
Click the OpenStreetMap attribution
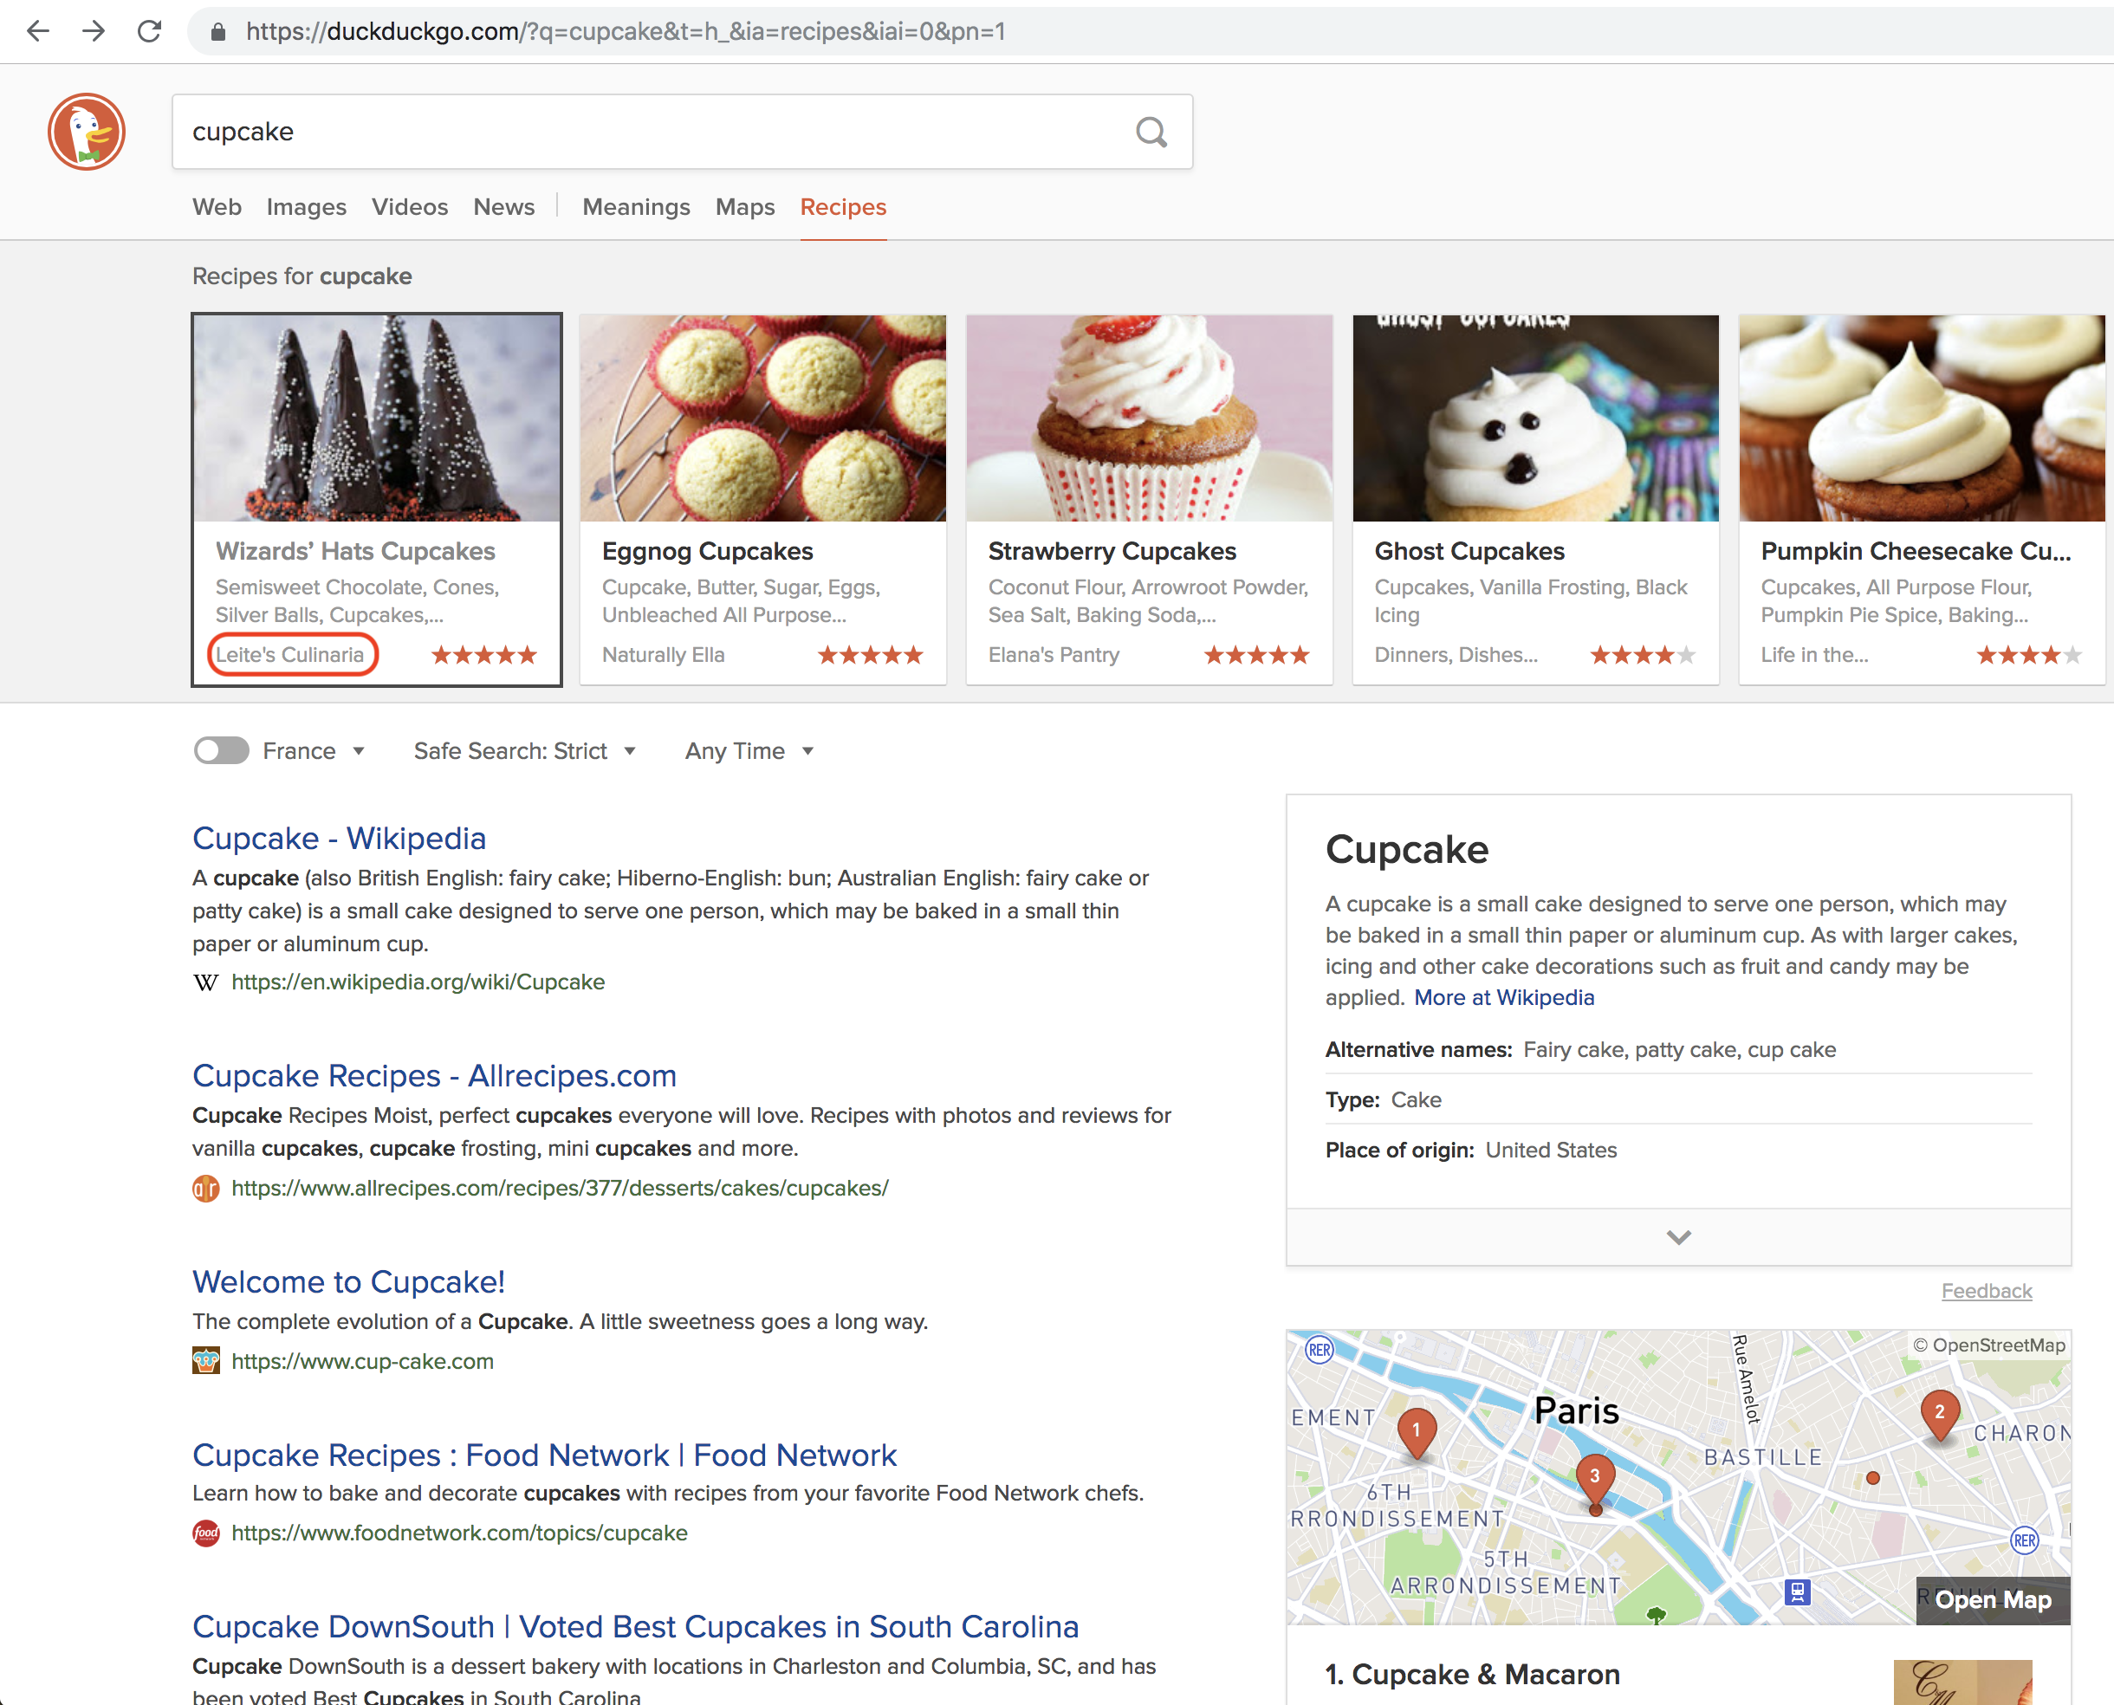[1989, 1345]
